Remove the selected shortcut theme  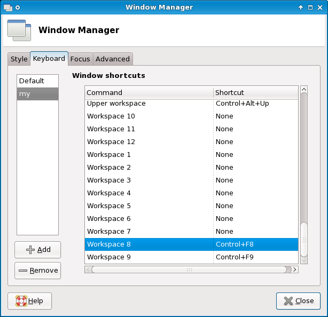tap(37, 271)
